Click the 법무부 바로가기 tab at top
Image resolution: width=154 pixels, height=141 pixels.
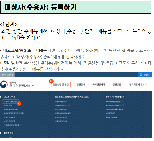pos(7,75)
